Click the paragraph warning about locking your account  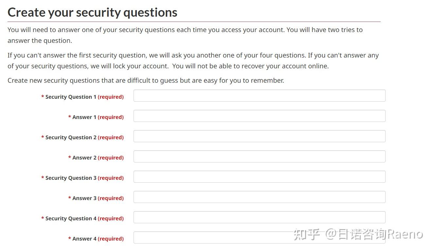pyautogui.click(x=193, y=60)
